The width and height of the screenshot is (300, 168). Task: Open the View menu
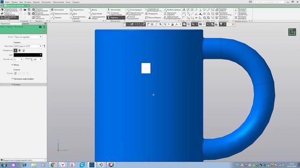click(21, 2)
